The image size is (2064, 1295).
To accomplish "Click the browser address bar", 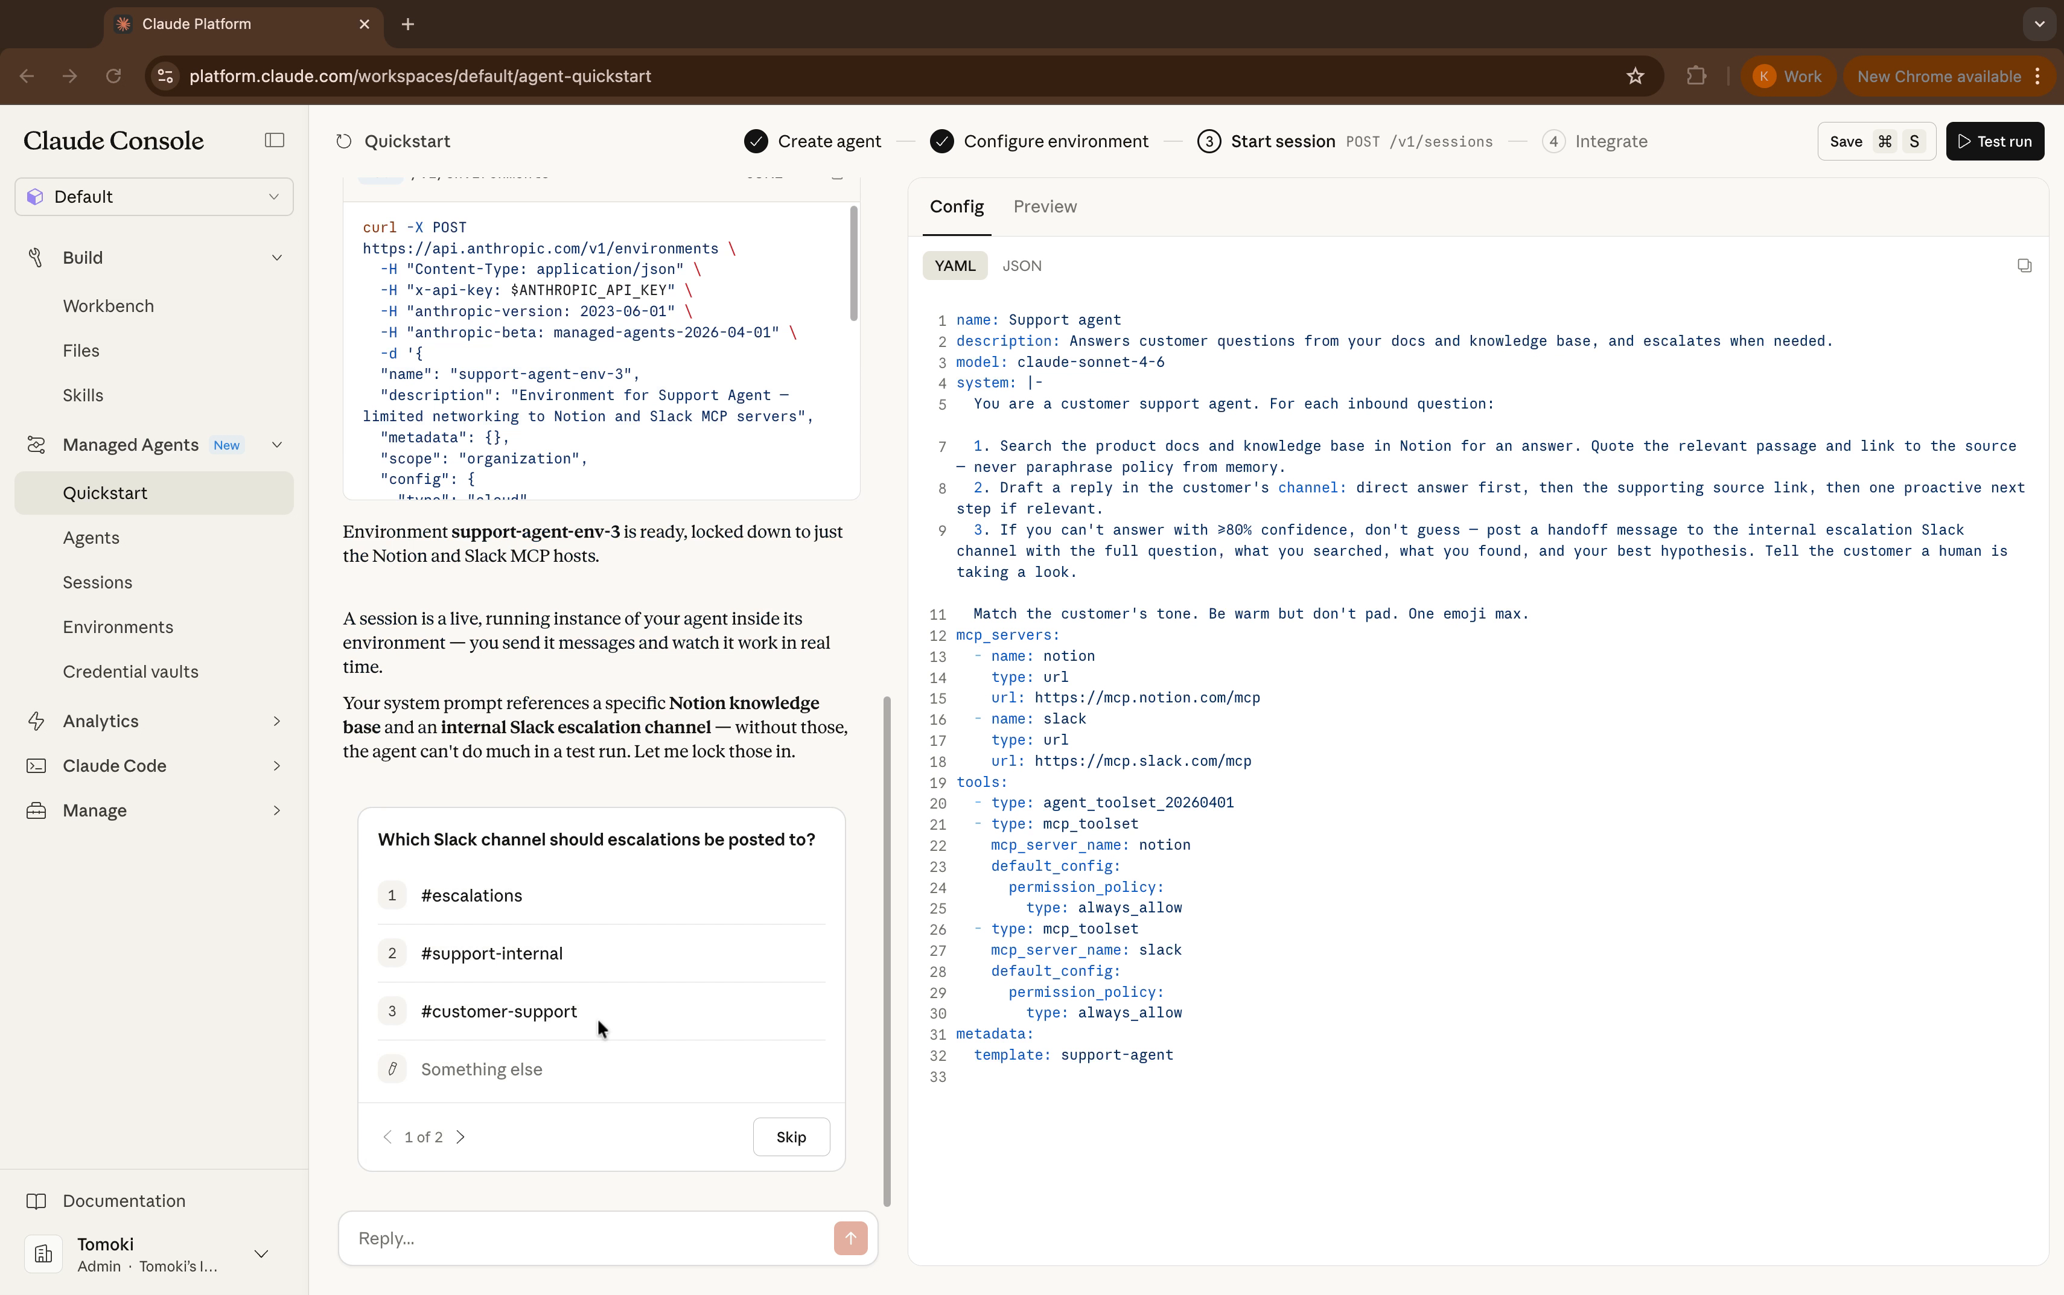I will pyautogui.click(x=891, y=76).
